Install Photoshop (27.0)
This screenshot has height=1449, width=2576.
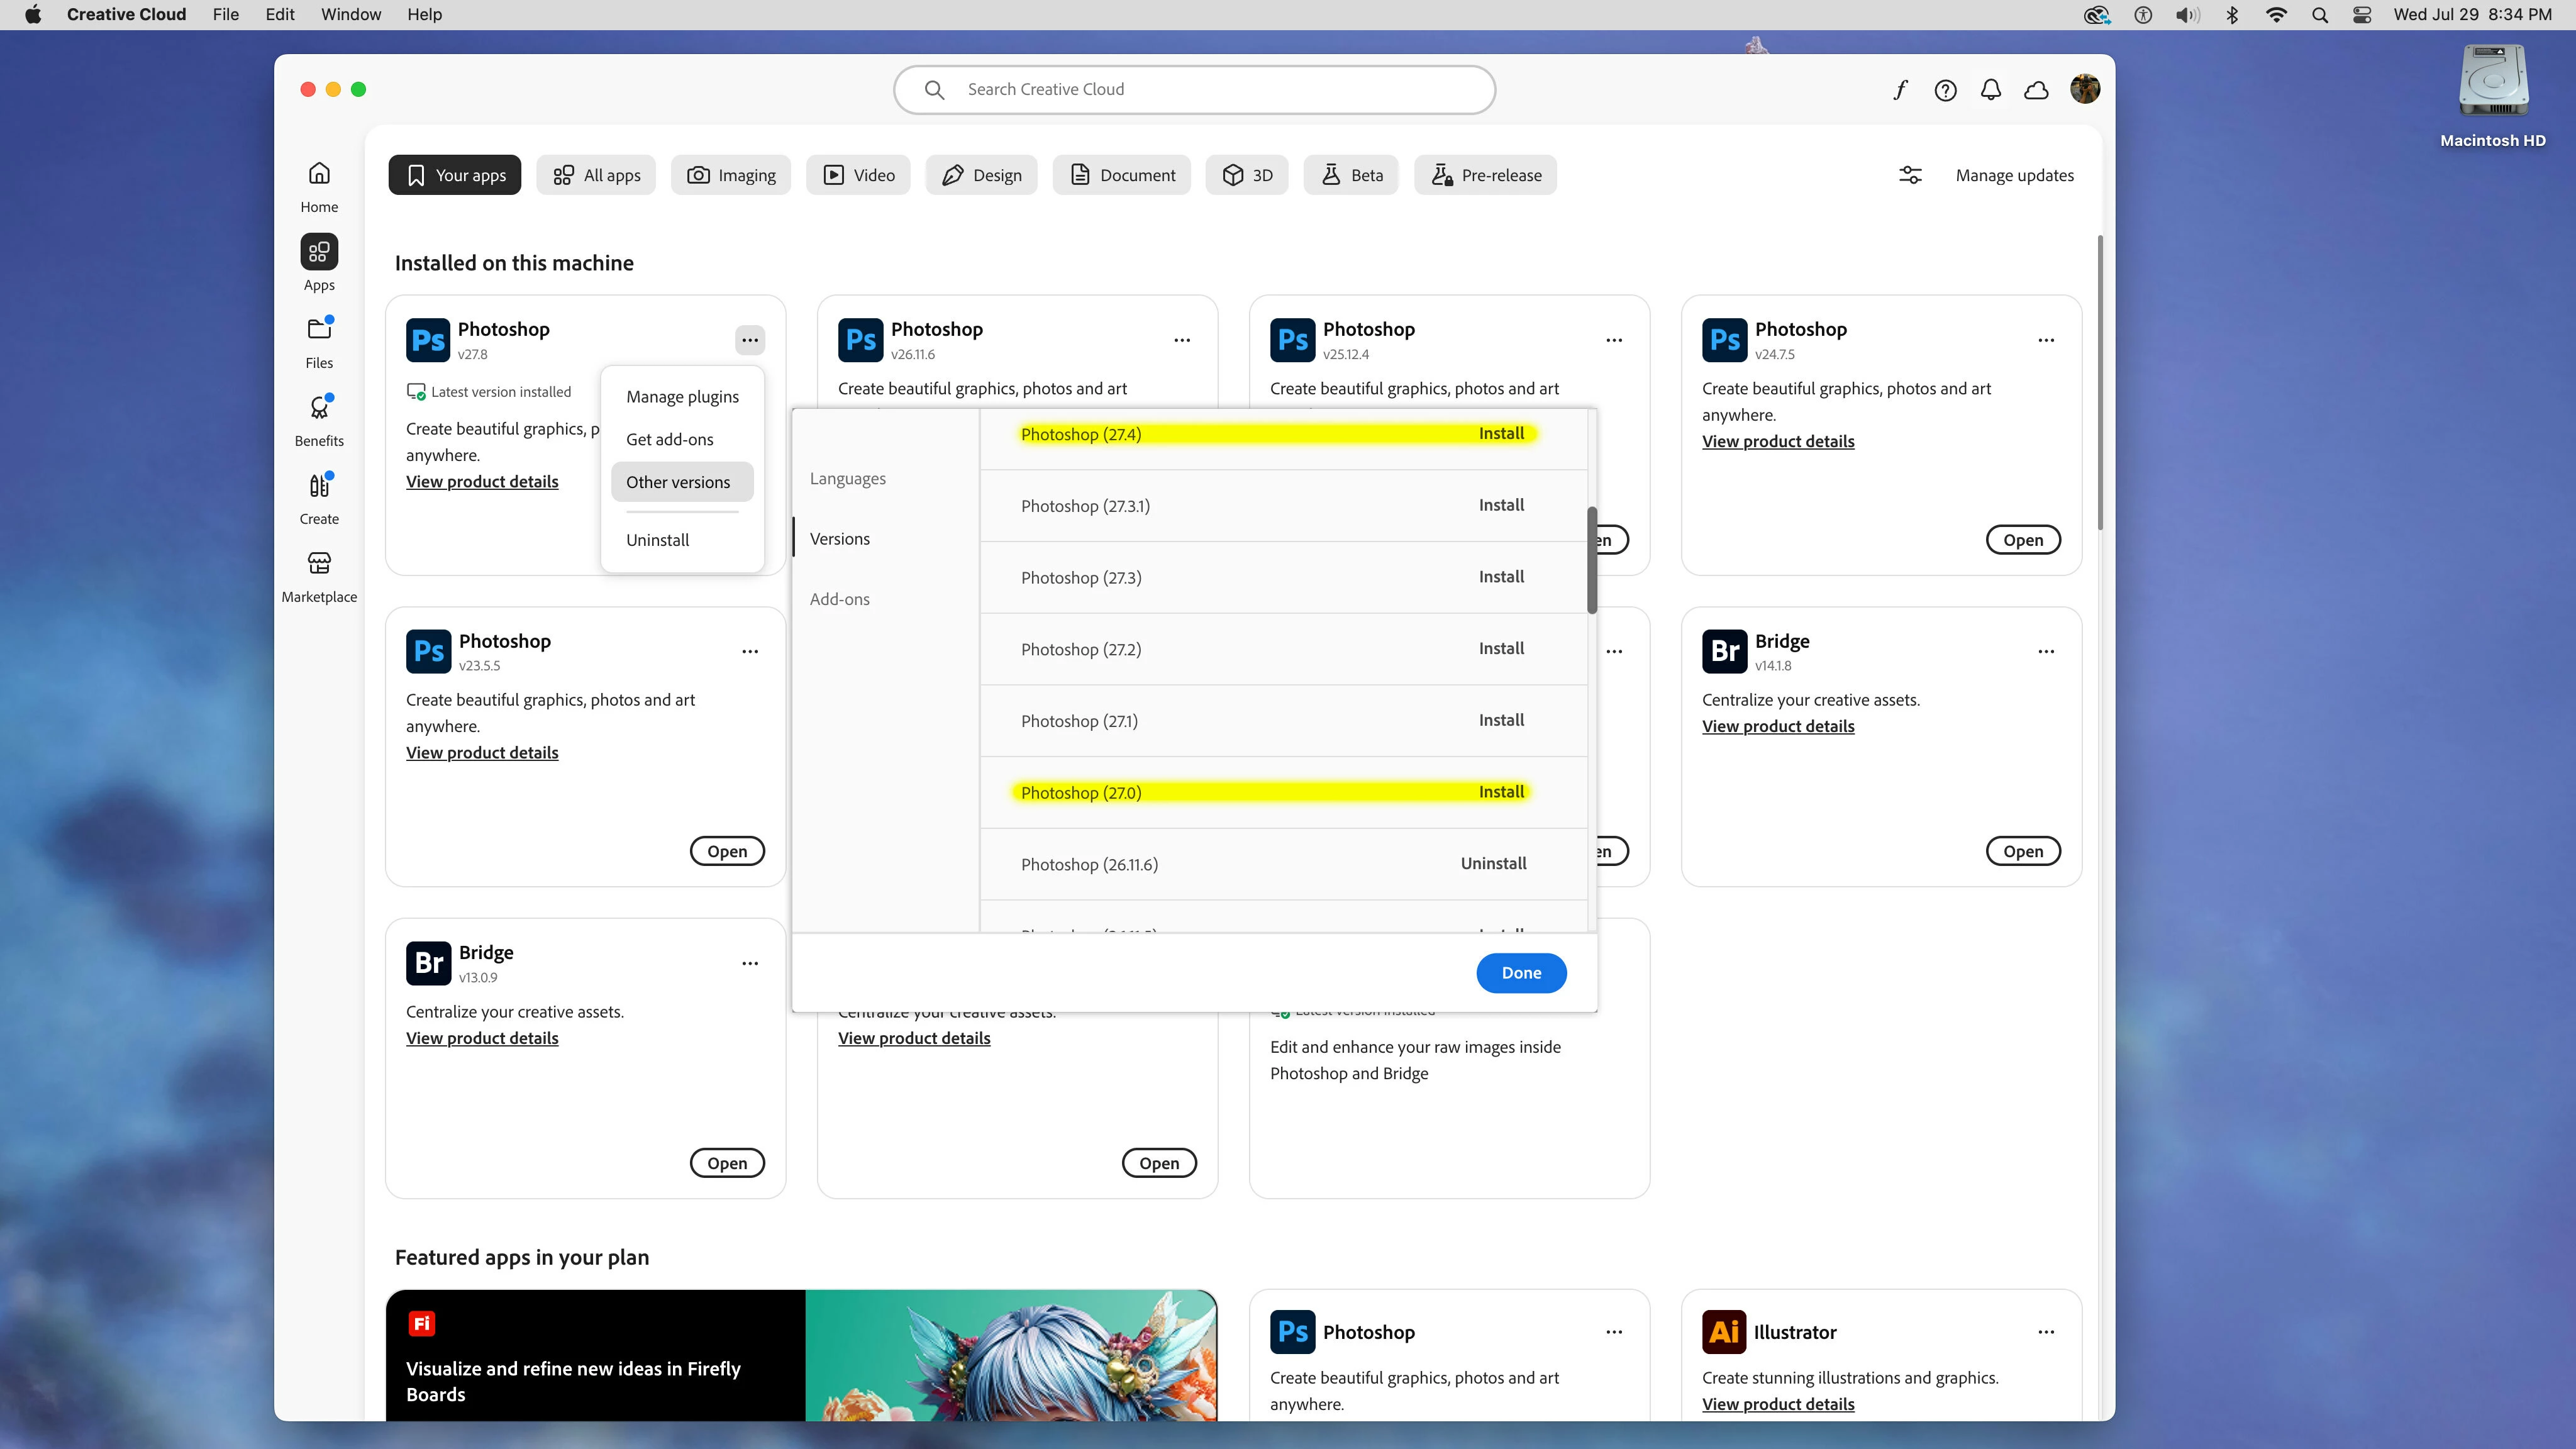pos(1501,792)
